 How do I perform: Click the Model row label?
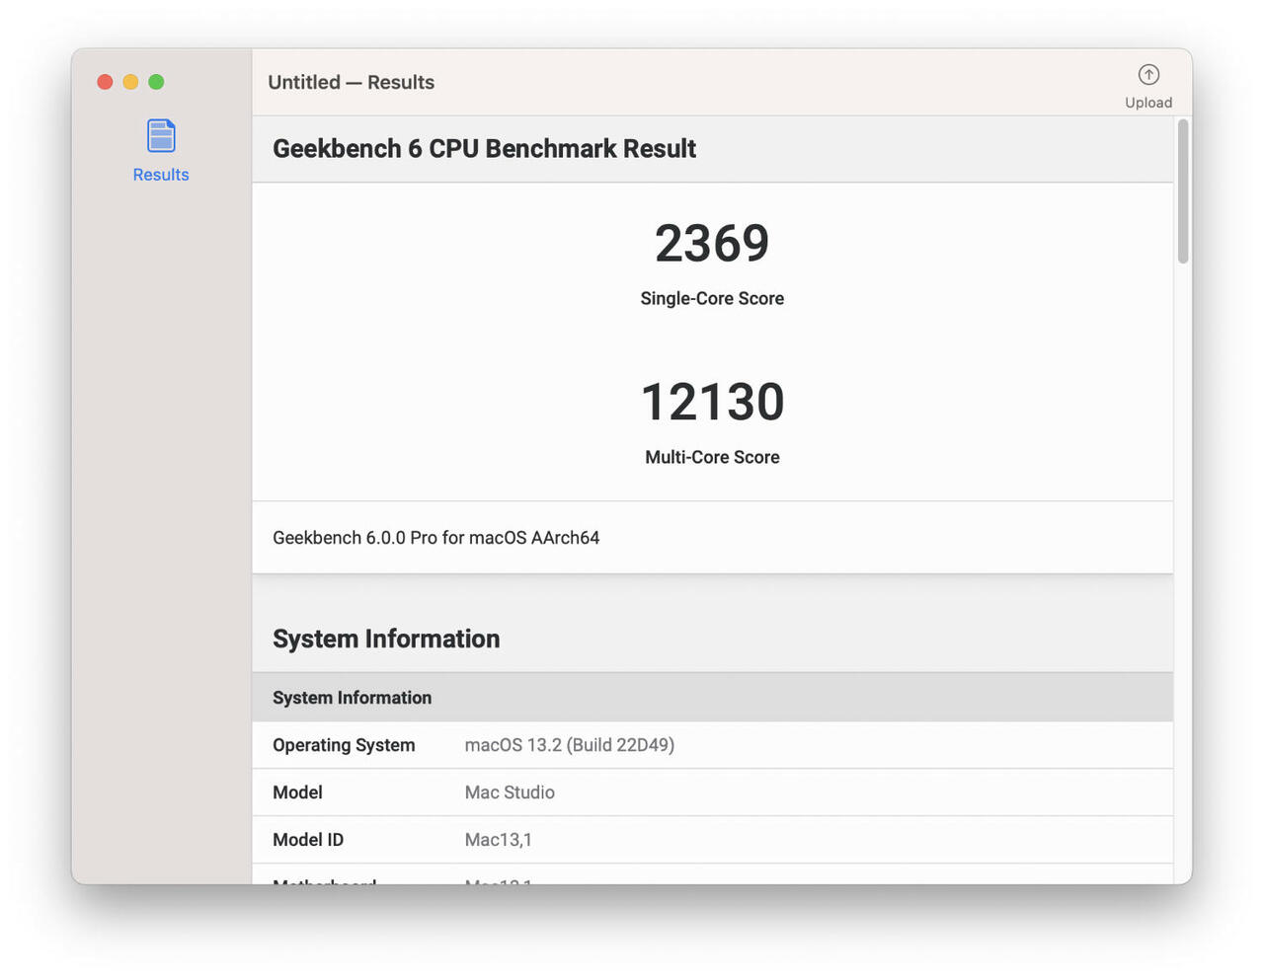(297, 792)
